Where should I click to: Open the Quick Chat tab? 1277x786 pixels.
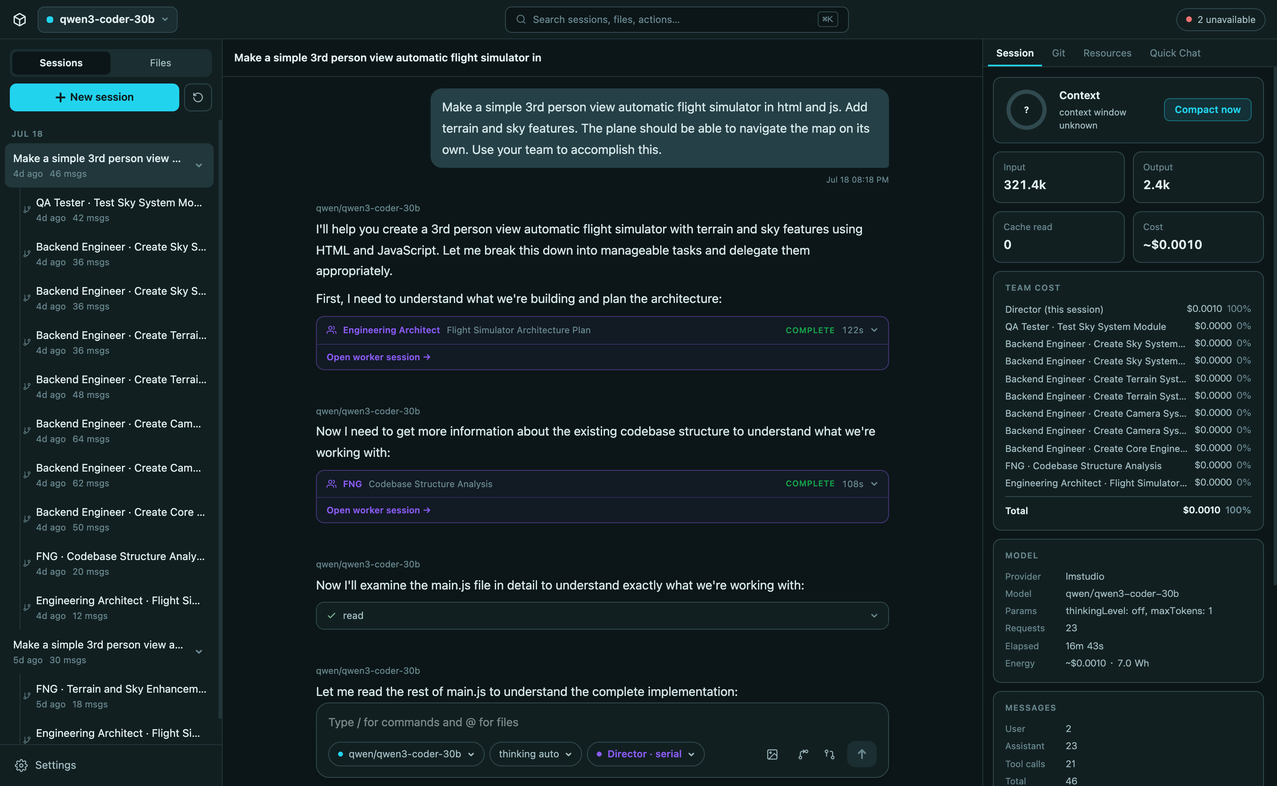(x=1175, y=53)
